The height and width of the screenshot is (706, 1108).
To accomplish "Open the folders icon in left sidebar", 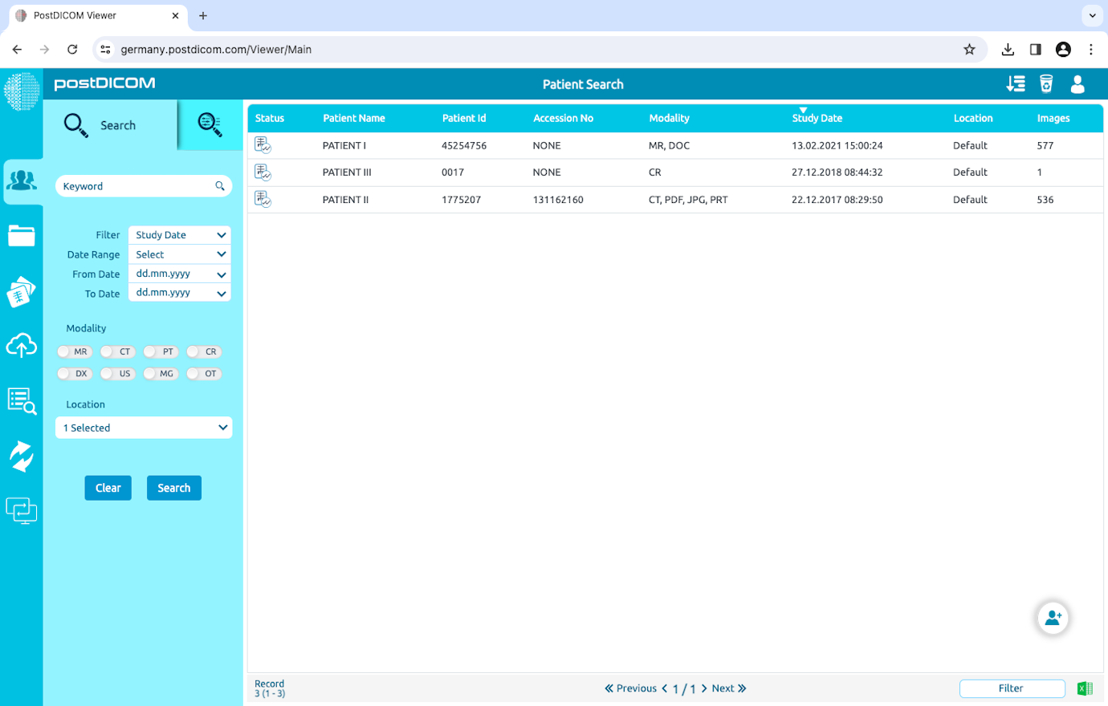I will click(22, 236).
